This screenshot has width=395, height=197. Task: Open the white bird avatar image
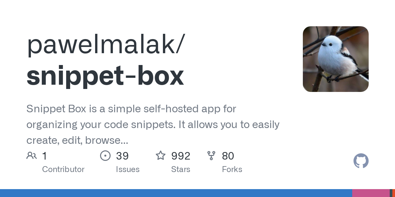(x=336, y=59)
